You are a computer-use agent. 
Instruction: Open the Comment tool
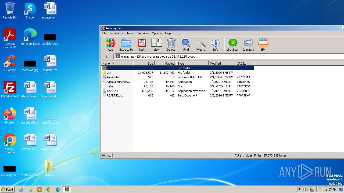(248, 44)
